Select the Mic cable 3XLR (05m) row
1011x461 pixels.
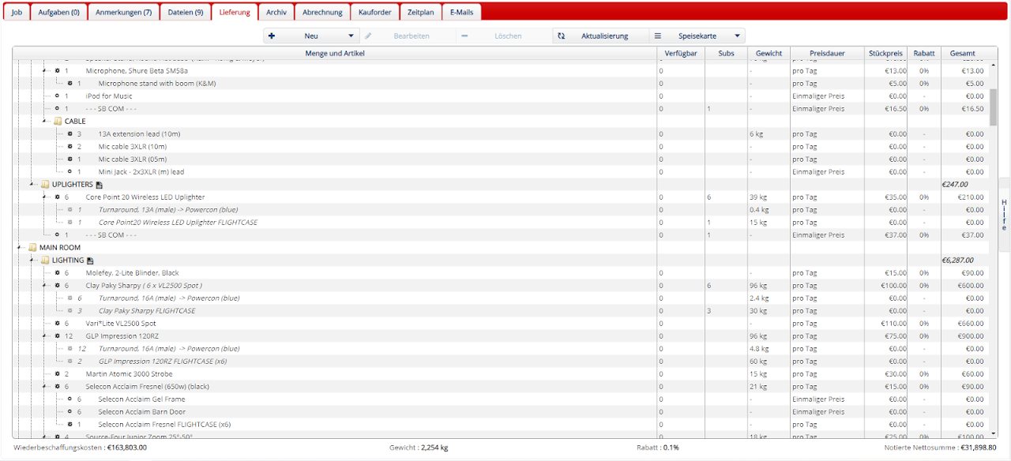point(500,159)
